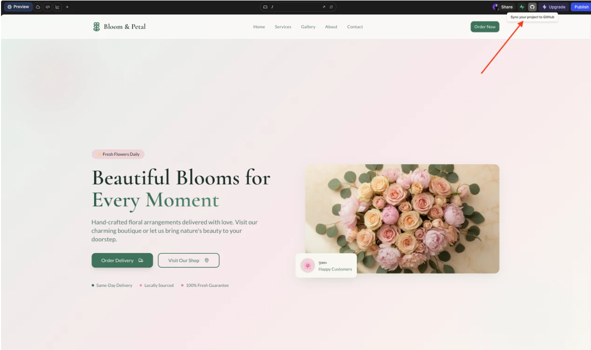Select the Preview tab button

(x=18, y=7)
